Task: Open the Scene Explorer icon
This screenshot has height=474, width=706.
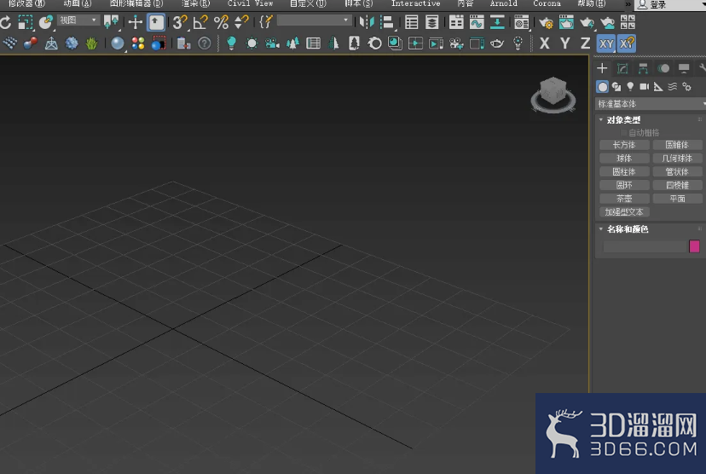Action: [x=411, y=22]
